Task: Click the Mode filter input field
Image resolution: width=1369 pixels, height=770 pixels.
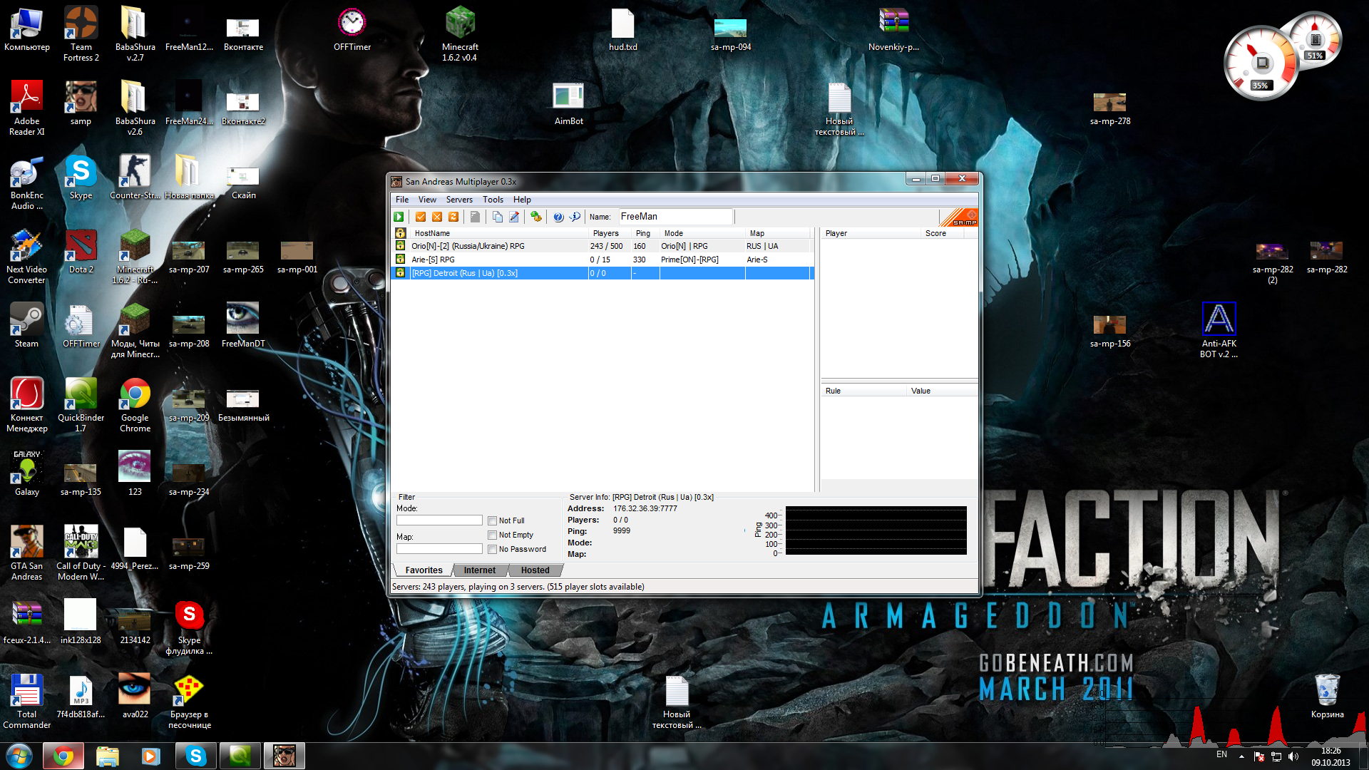Action: click(439, 520)
